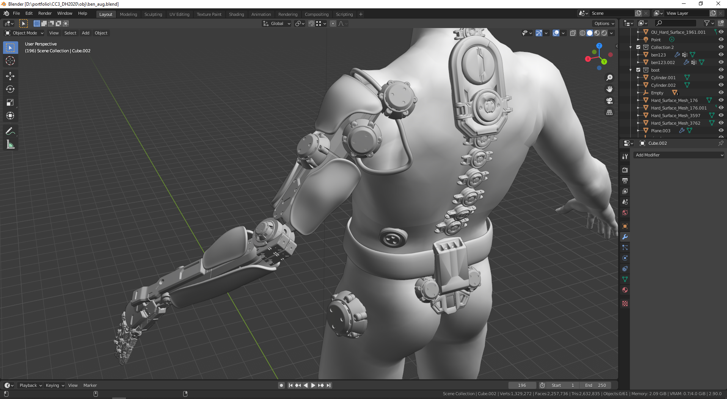Viewport: 727px width, 399px height.
Task: Open the Scene properties tab
Action: point(625,202)
